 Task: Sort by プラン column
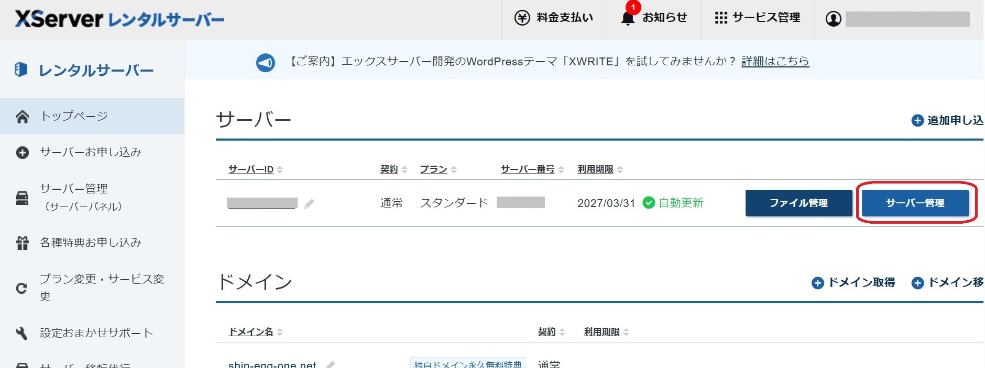[x=438, y=169]
